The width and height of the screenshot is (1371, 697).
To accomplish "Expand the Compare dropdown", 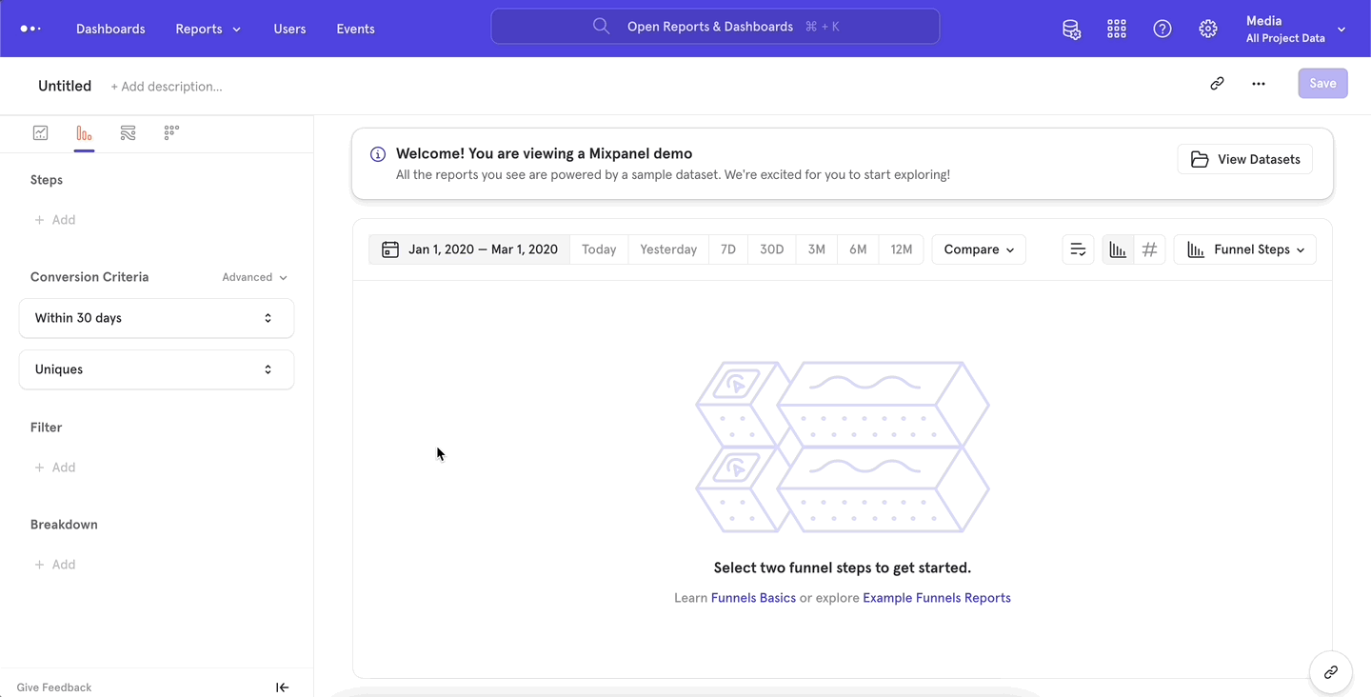I will [978, 249].
